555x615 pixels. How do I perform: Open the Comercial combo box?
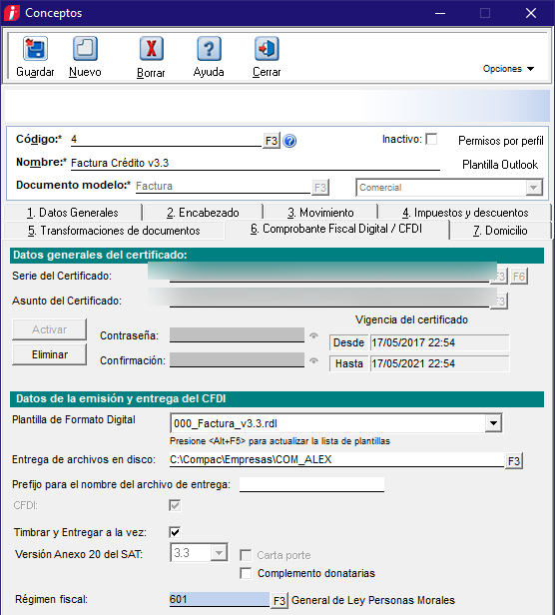[x=449, y=188]
